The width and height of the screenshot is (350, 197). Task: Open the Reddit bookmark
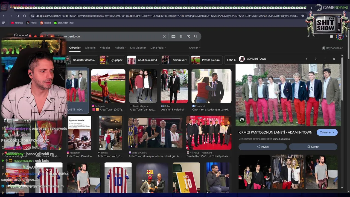click(x=45, y=23)
